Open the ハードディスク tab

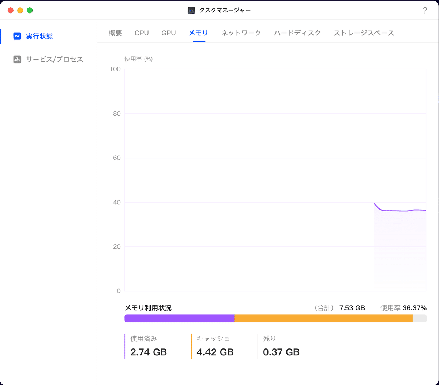click(x=297, y=33)
